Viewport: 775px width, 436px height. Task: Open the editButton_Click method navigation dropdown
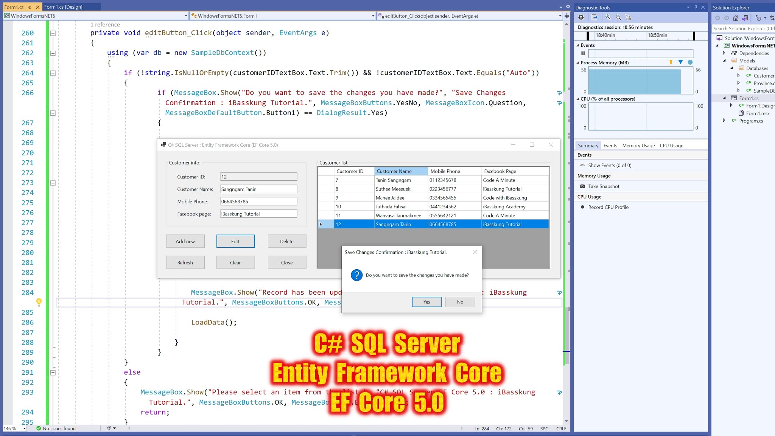point(560,16)
